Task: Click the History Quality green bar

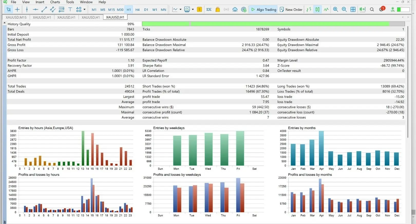Action: pyautogui.click(x=273, y=24)
